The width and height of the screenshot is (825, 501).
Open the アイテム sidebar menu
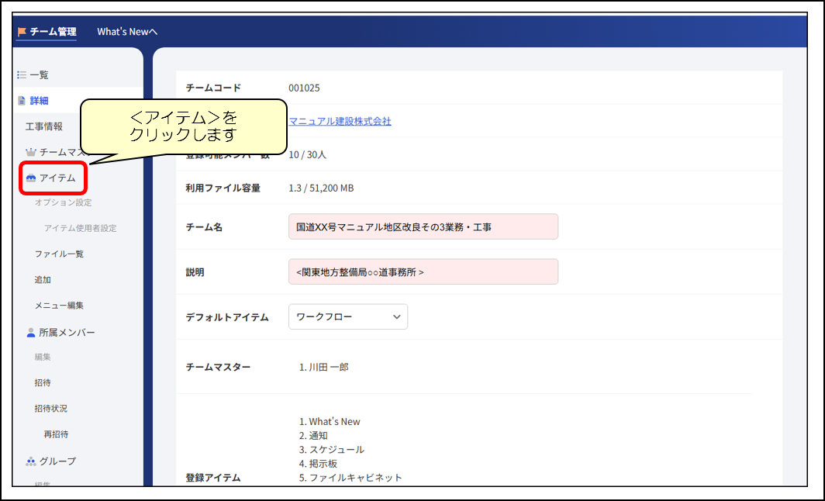pyautogui.click(x=57, y=178)
